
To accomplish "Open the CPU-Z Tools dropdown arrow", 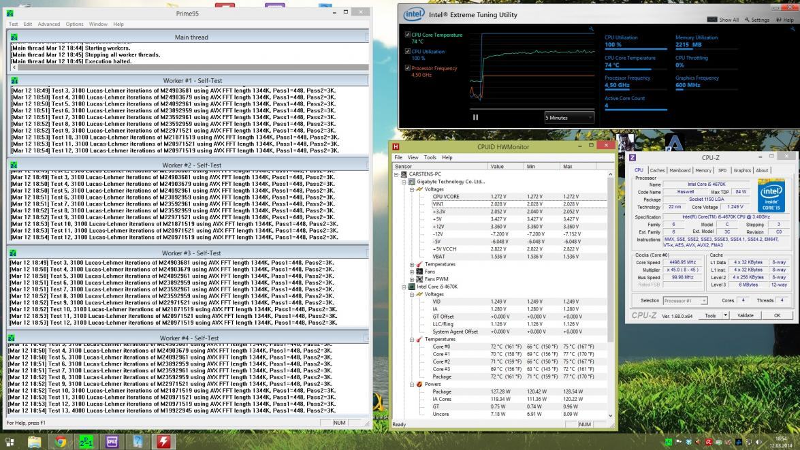I will [x=725, y=315].
